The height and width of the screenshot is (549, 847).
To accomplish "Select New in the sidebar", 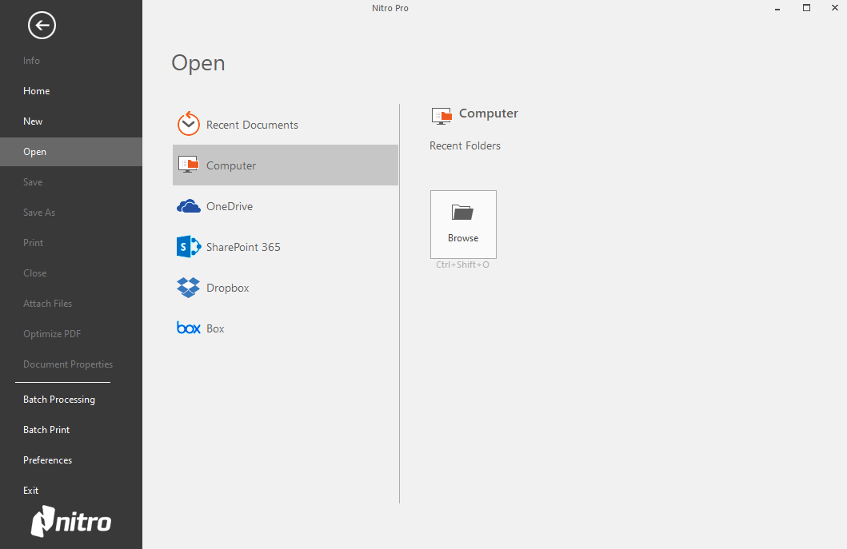I will (33, 121).
